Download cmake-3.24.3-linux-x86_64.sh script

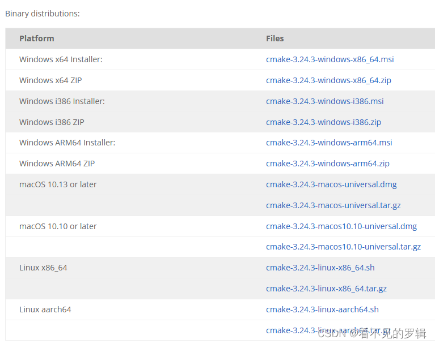coord(320,268)
